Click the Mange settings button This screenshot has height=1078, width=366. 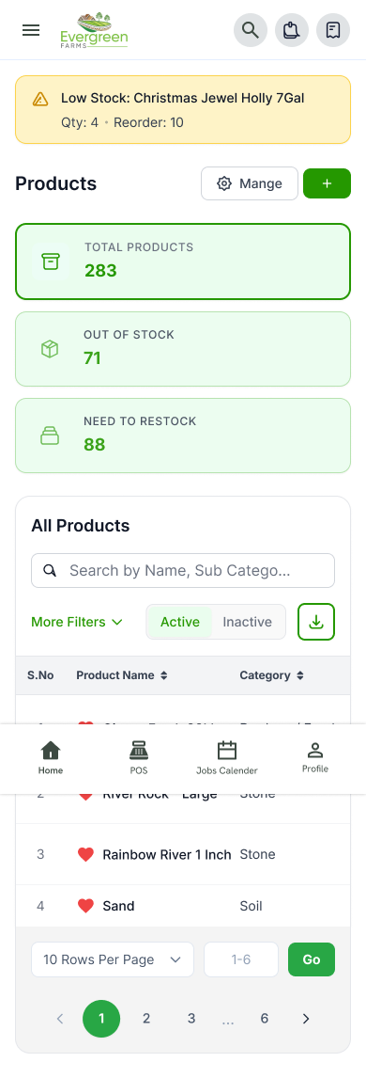250,183
